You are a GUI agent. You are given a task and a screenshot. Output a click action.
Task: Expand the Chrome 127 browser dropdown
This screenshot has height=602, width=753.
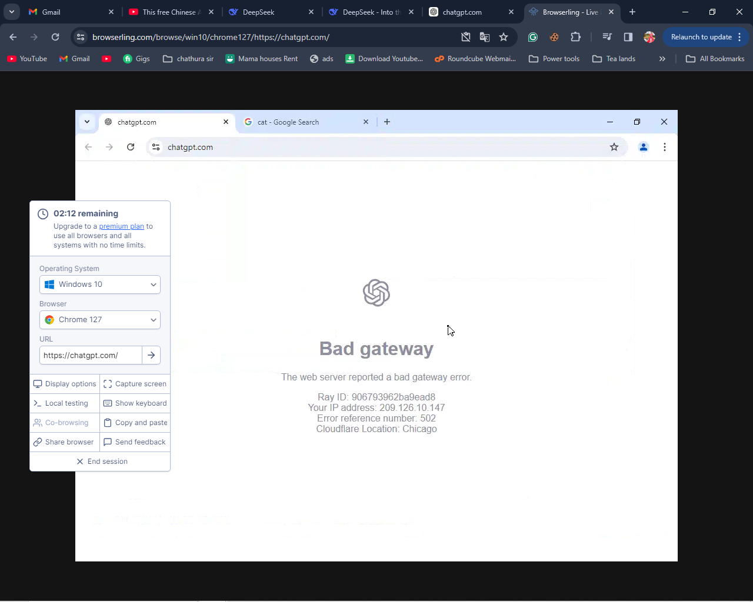coord(100,320)
